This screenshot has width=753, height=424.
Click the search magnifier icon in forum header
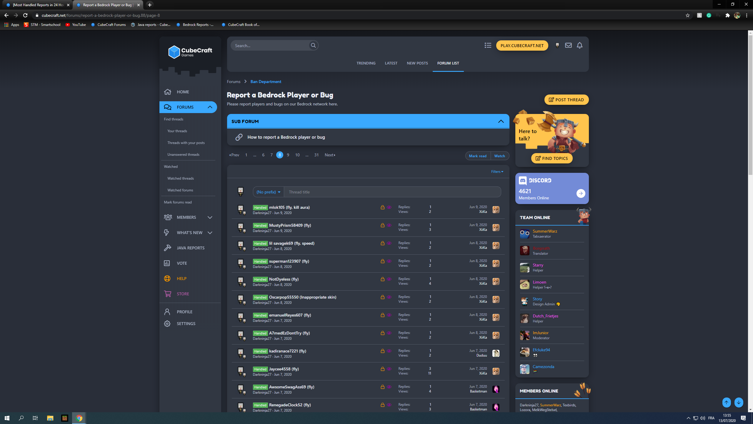click(x=313, y=45)
